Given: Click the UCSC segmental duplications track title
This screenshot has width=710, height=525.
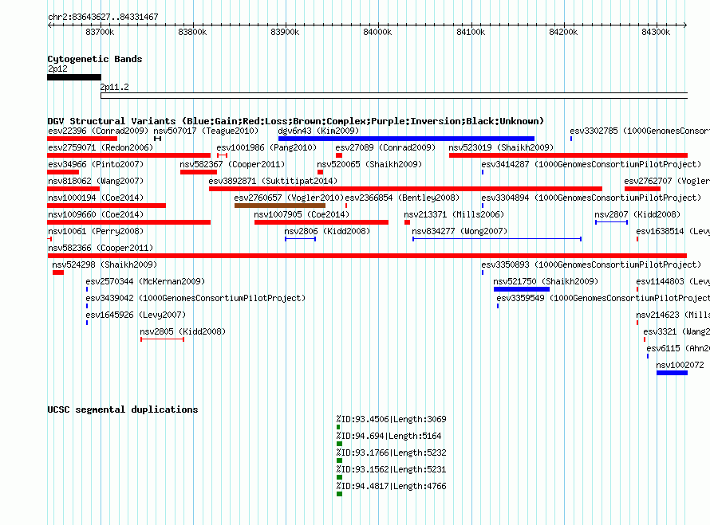Looking at the screenshot, I should click(123, 409).
